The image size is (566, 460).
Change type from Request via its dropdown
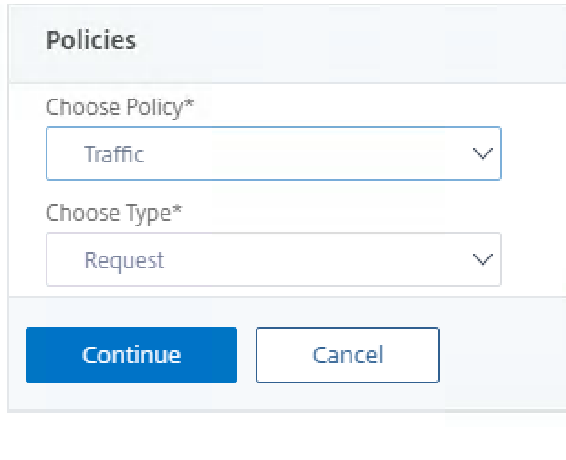[x=273, y=259]
